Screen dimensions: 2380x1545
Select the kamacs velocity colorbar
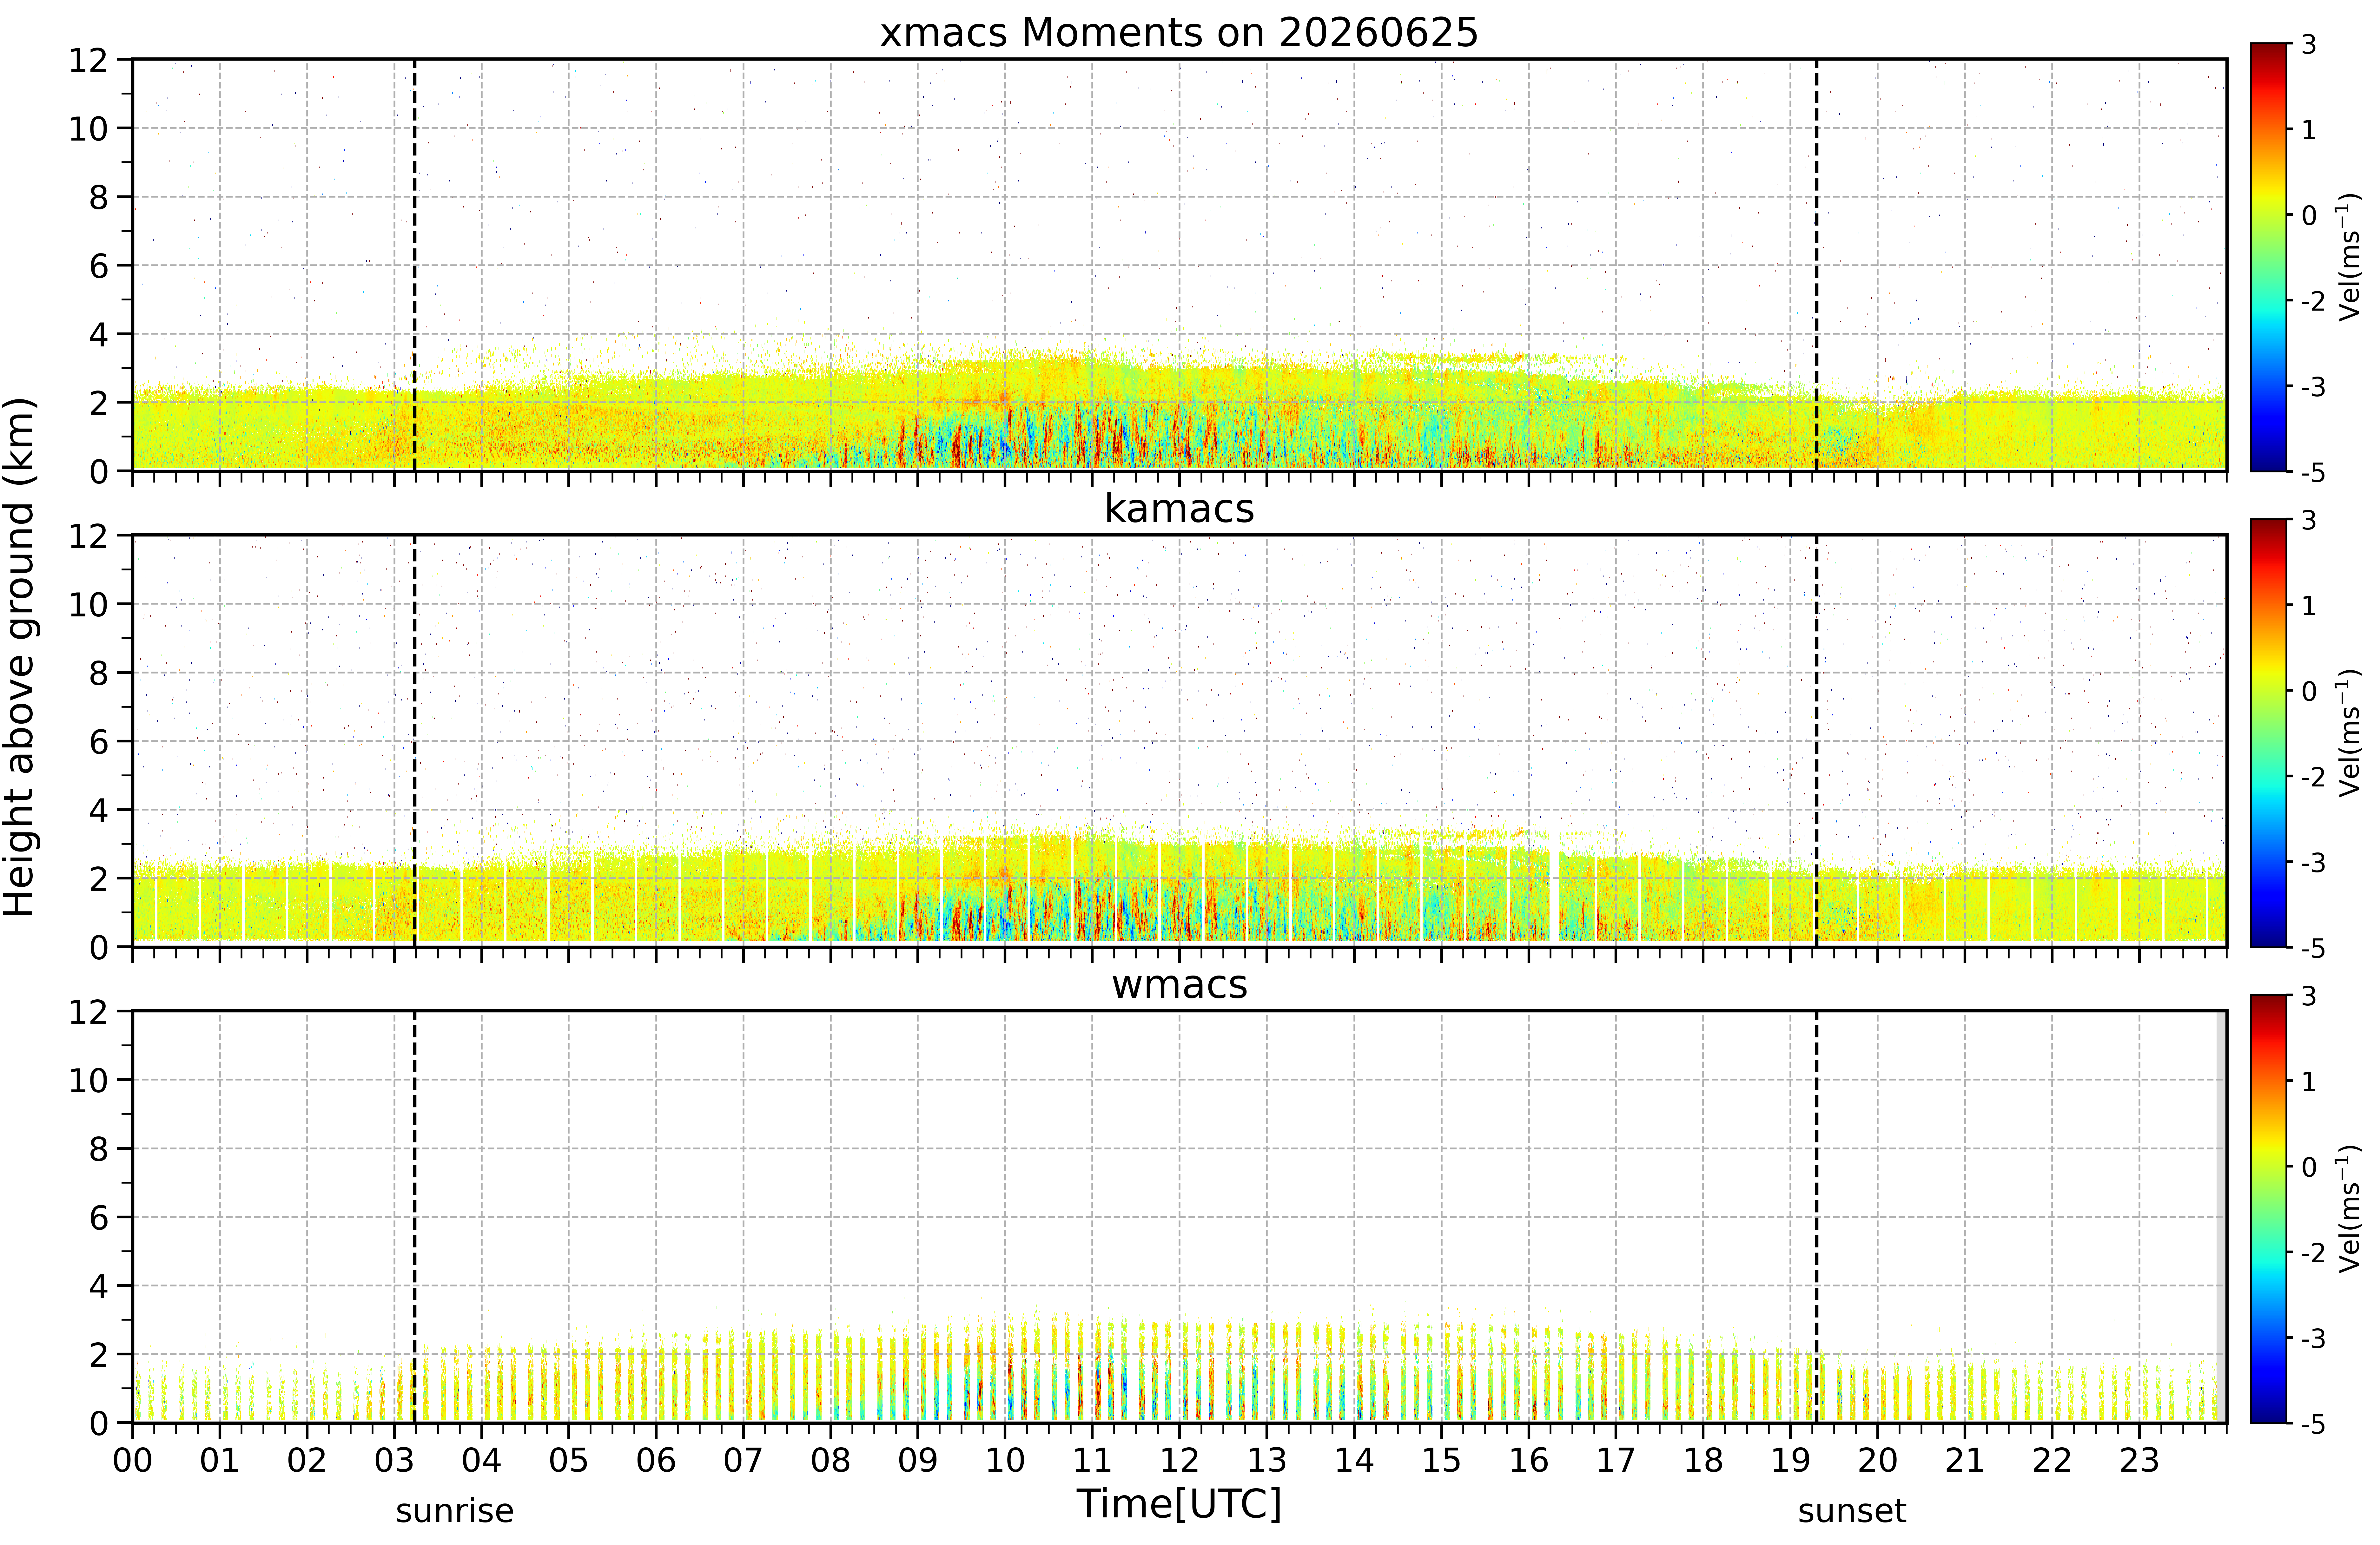(2269, 733)
